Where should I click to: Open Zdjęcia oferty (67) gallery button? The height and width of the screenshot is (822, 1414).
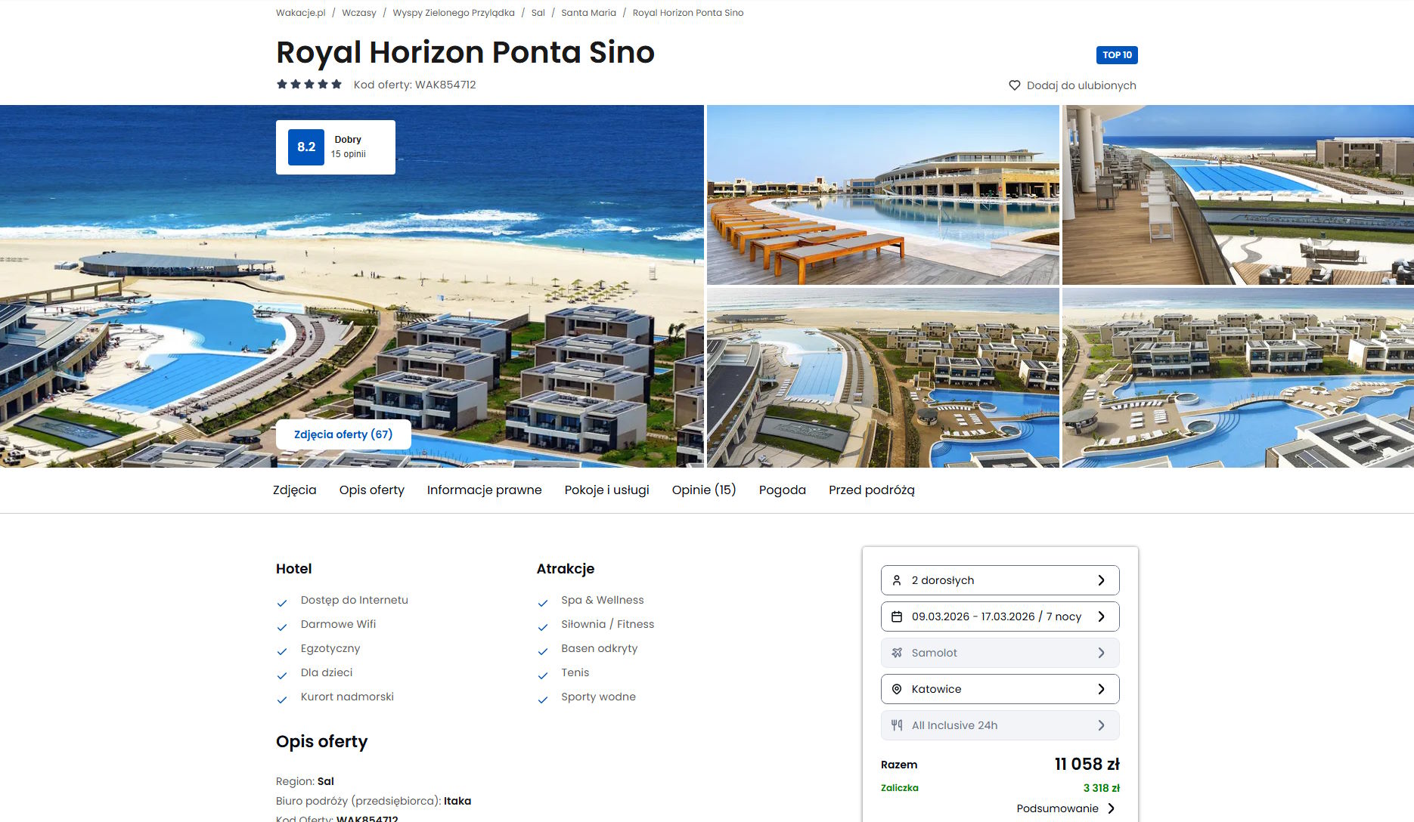tap(343, 434)
